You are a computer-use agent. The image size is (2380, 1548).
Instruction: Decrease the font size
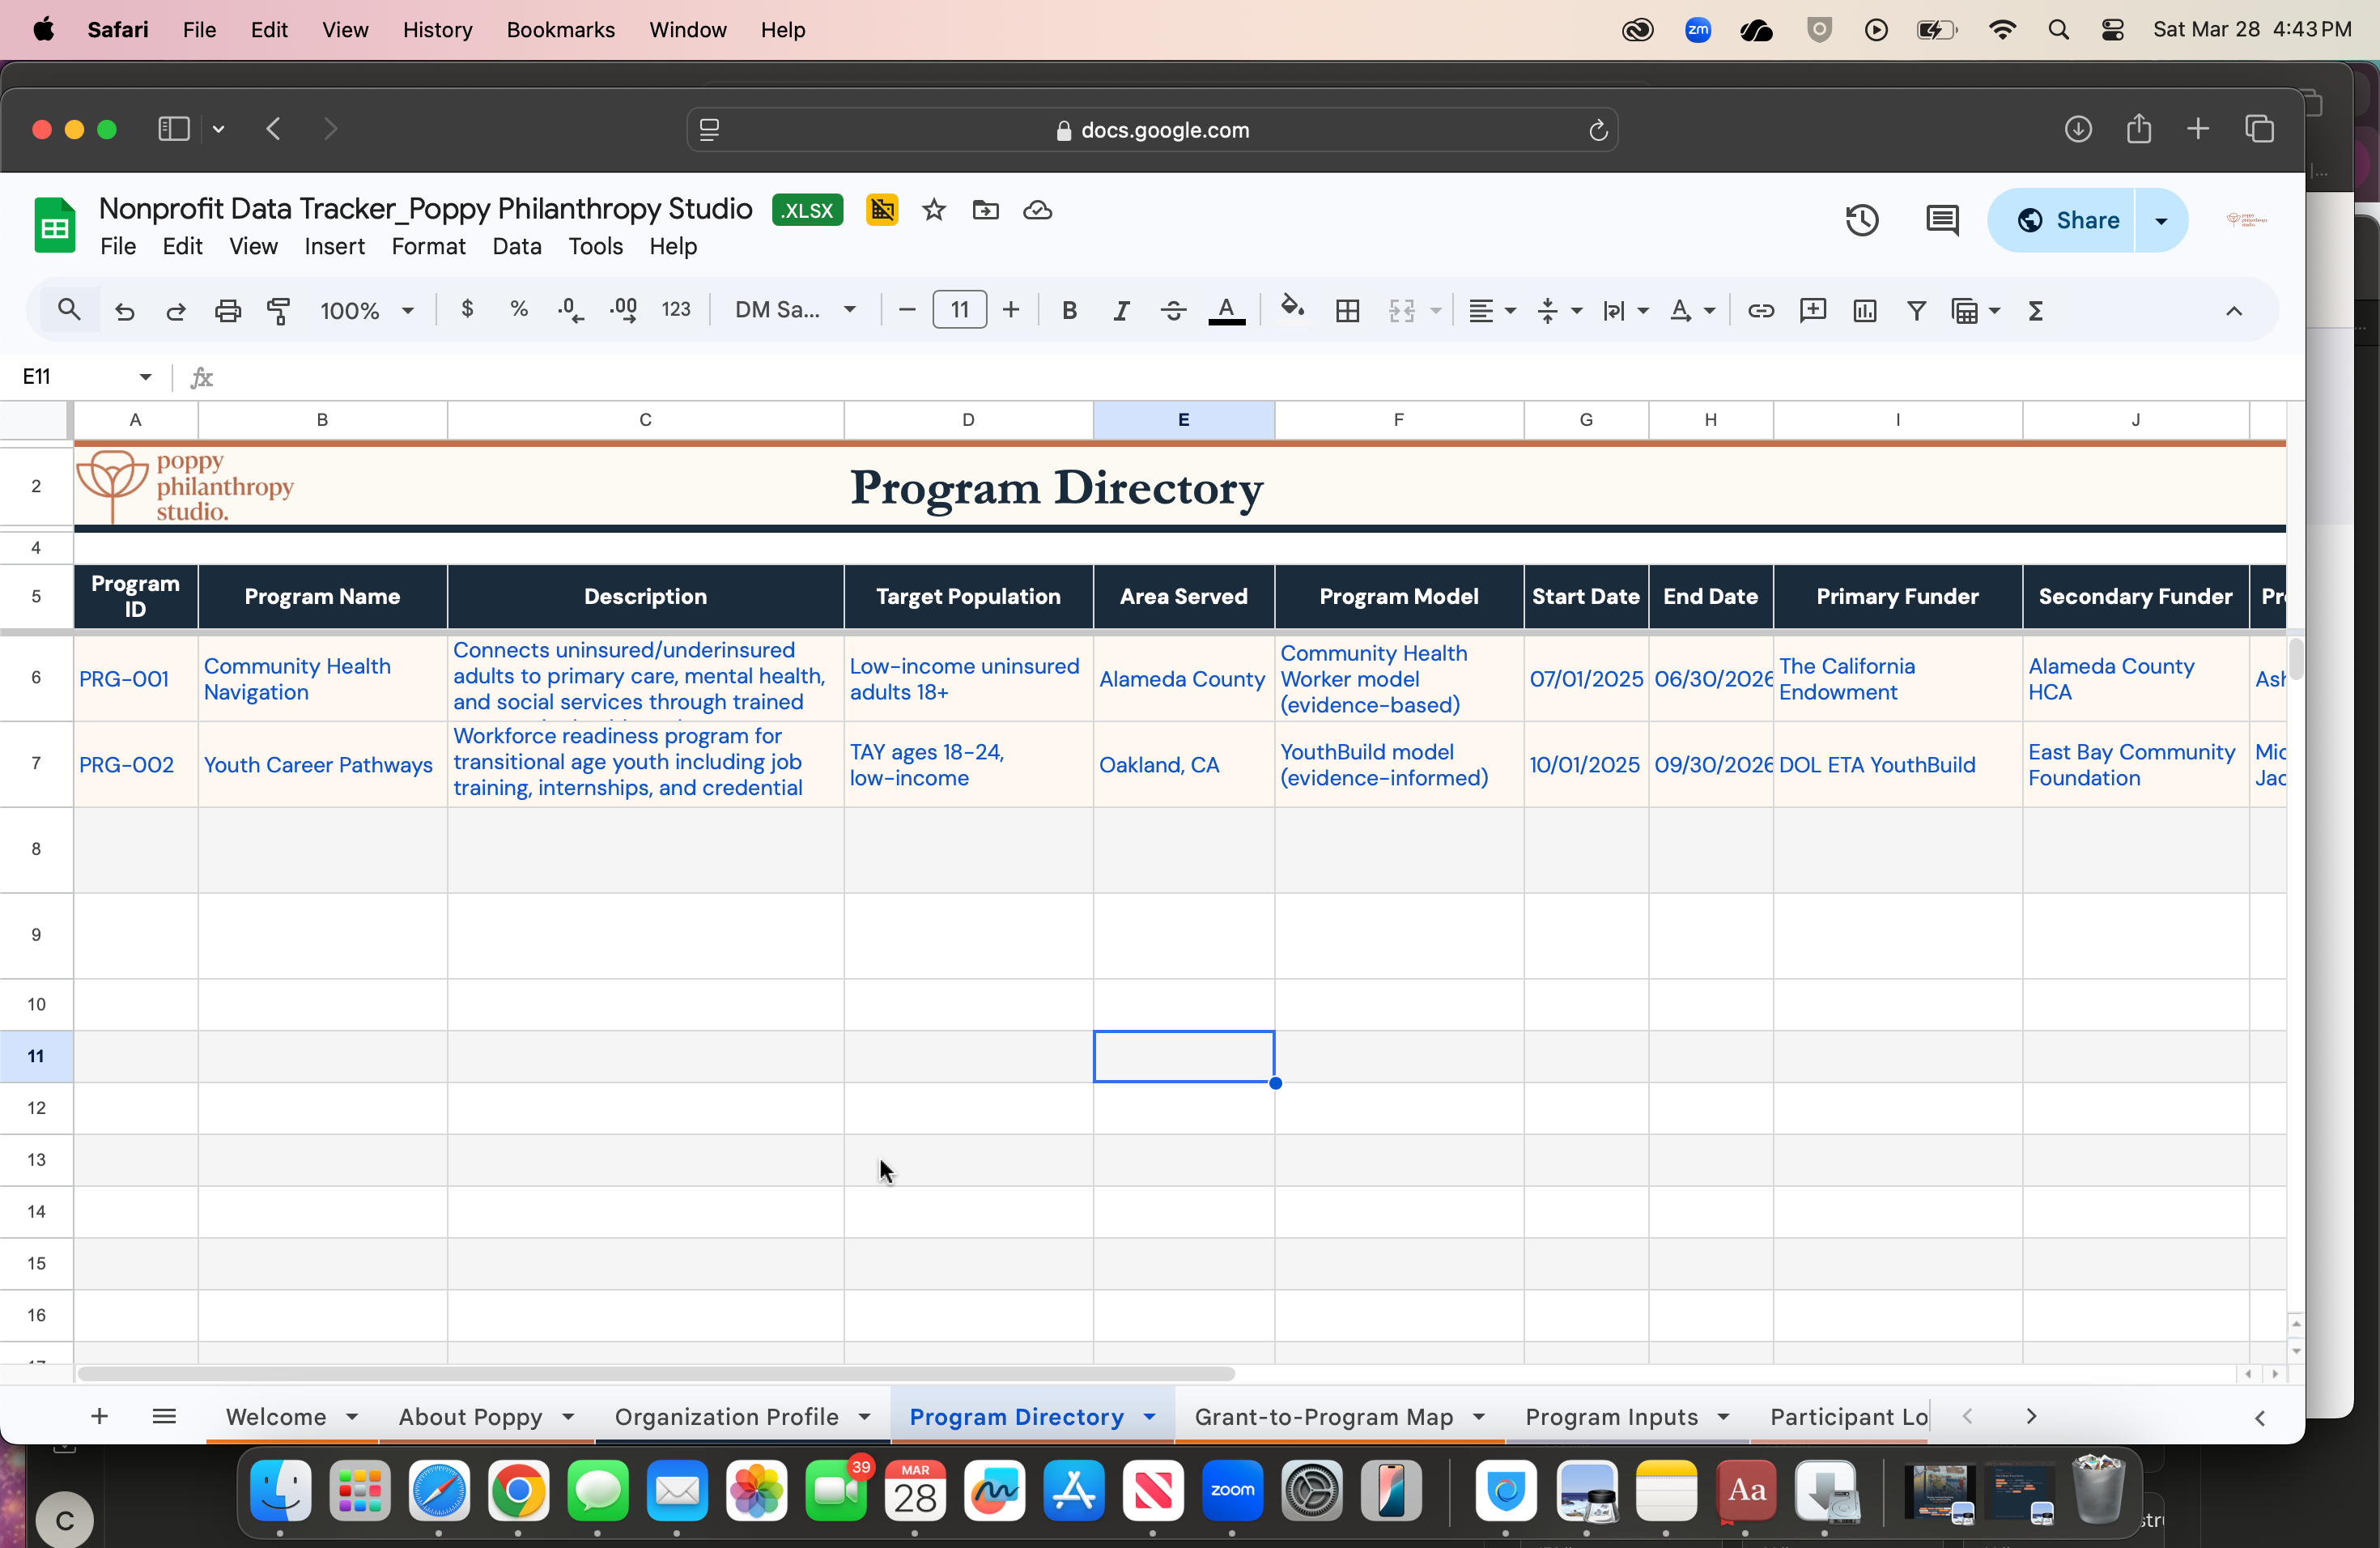coord(907,310)
